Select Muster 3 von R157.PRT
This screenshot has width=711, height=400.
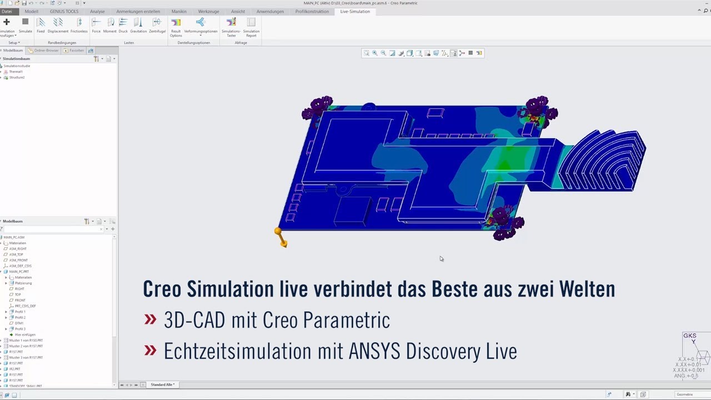[x=26, y=357]
